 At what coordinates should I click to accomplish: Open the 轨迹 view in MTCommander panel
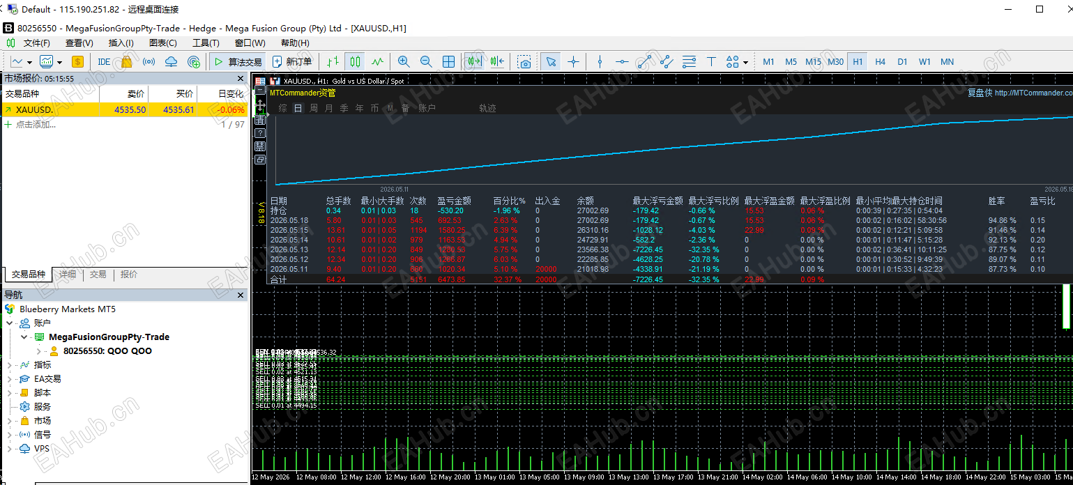pyautogui.click(x=487, y=108)
